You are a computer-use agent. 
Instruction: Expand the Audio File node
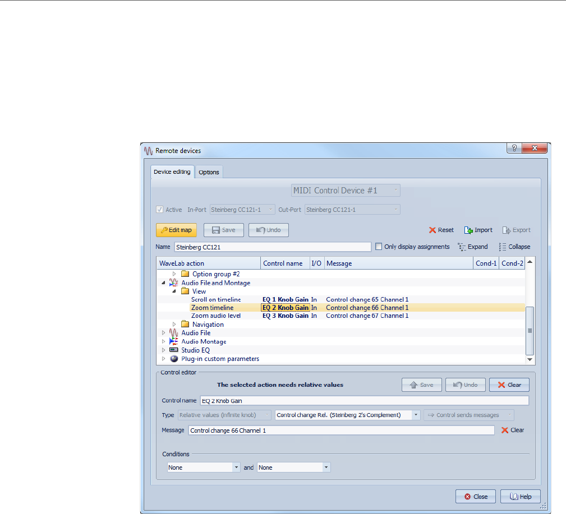pyautogui.click(x=164, y=333)
